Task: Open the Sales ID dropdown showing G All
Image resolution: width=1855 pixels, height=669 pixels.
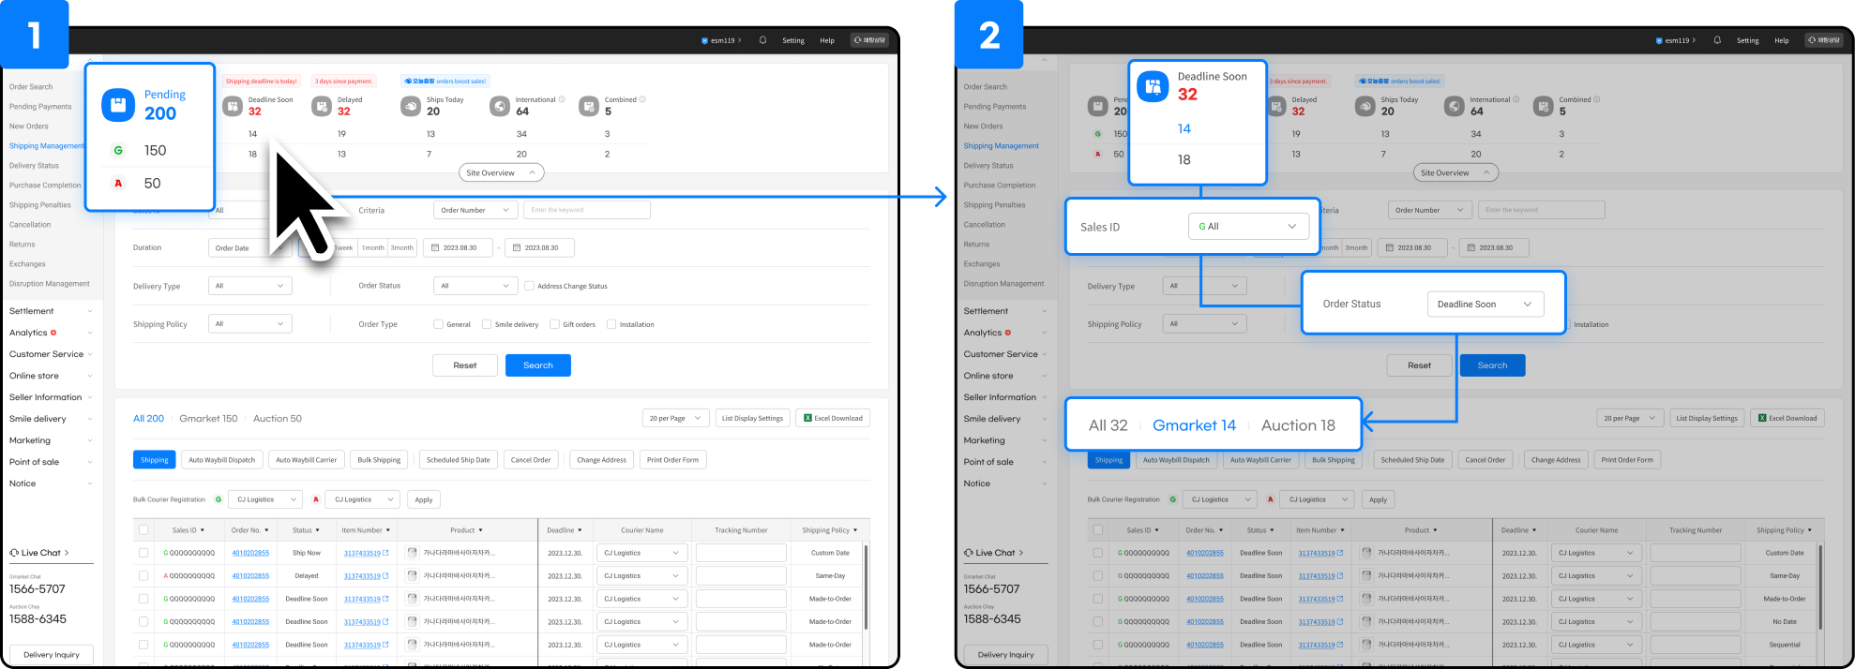Action: [1247, 227]
